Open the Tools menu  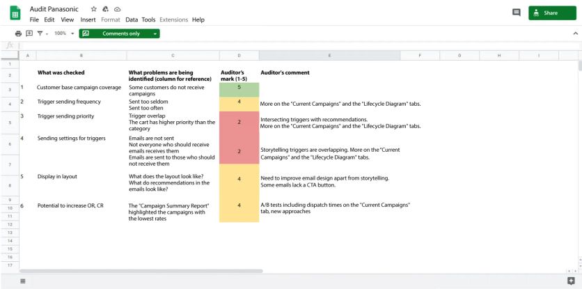pos(148,19)
